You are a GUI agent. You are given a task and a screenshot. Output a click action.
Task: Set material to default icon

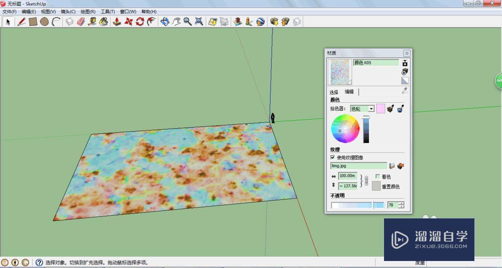405,81
